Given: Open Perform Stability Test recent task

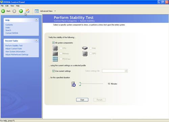Looking at the screenshot, I should (14, 46).
